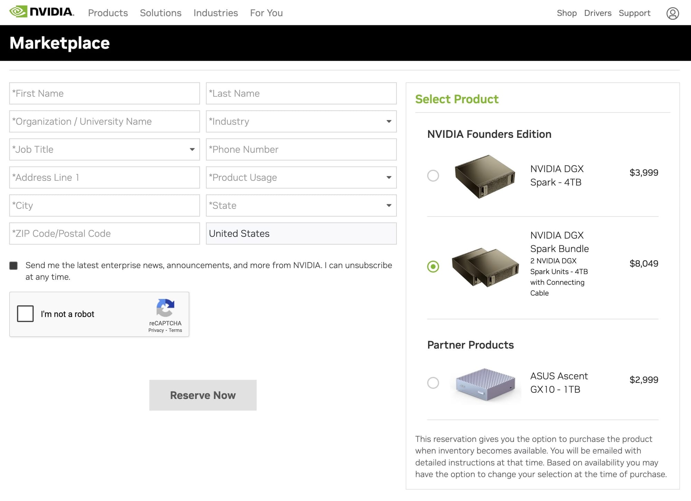The image size is (691, 501).
Task: Open the reCAPTCHA Privacy link
Action: (156, 330)
